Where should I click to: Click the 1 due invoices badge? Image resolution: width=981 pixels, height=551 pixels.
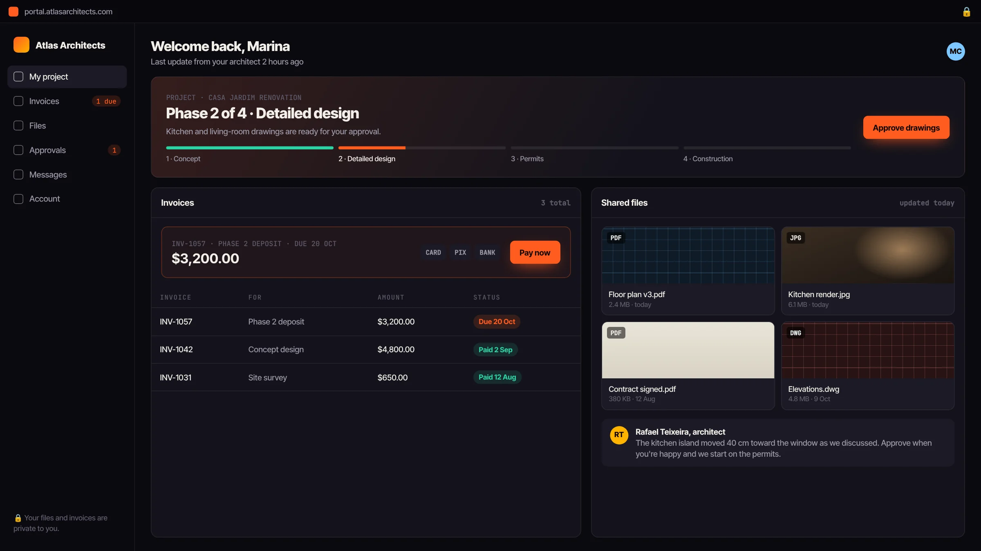[x=106, y=101]
